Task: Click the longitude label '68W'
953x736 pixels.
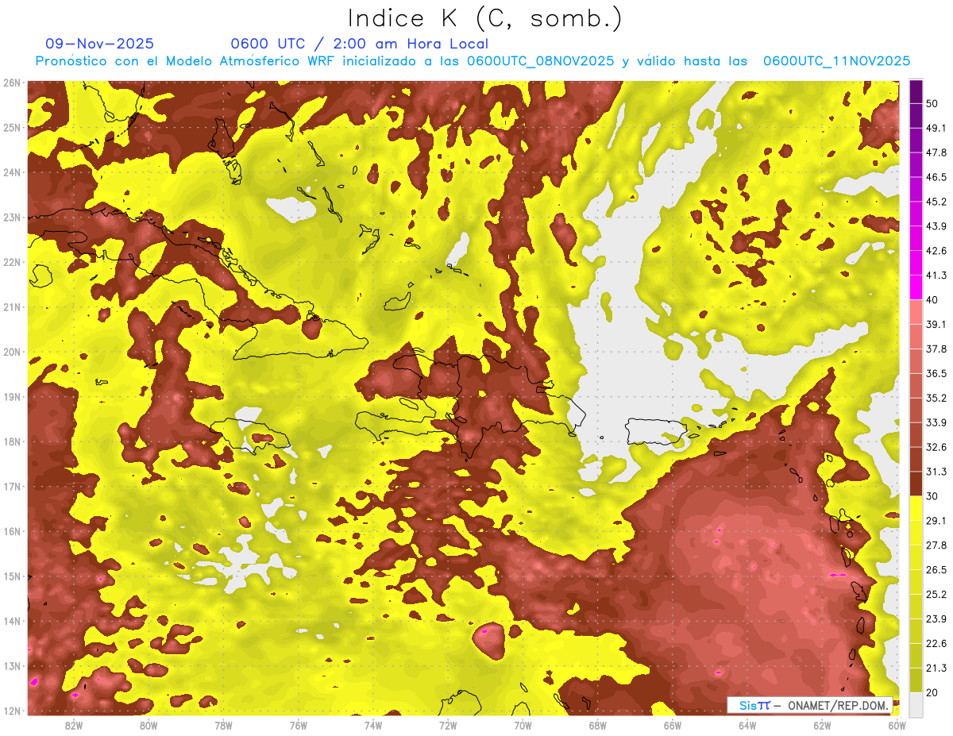Action: coord(598,725)
